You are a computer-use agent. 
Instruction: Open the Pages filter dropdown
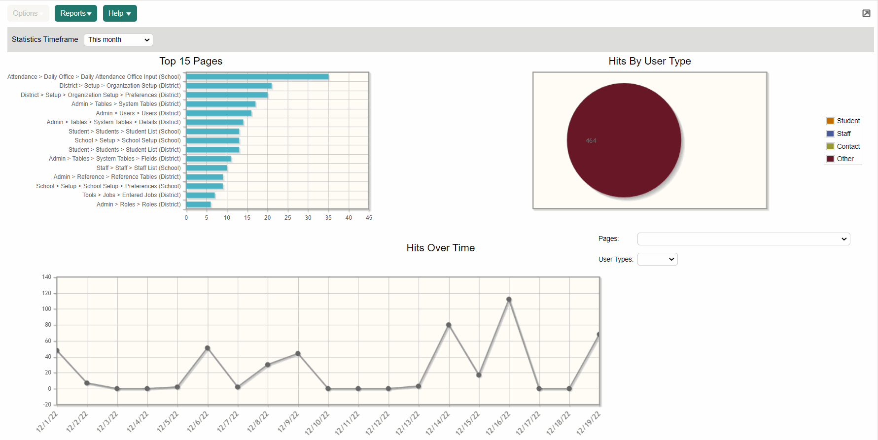(743, 239)
